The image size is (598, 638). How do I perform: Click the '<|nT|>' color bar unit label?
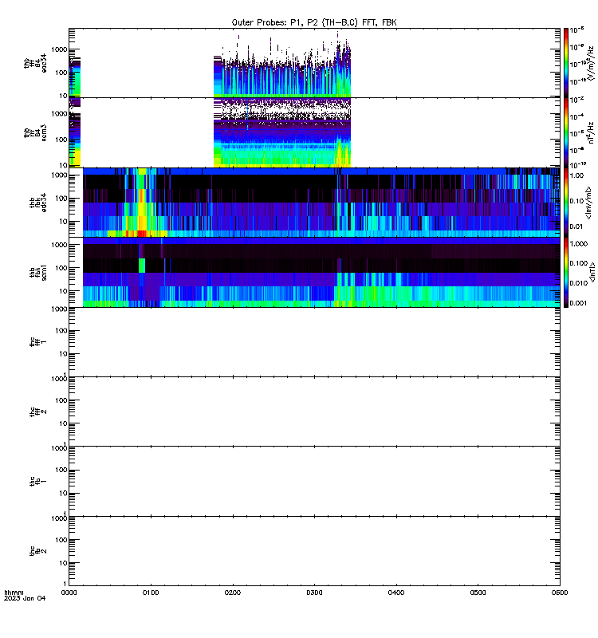[x=592, y=273]
